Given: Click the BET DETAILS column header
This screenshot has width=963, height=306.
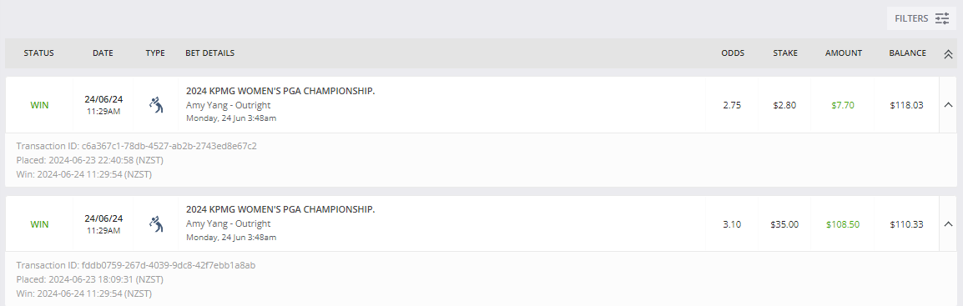Looking at the screenshot, I should click(x=209, y=53).
